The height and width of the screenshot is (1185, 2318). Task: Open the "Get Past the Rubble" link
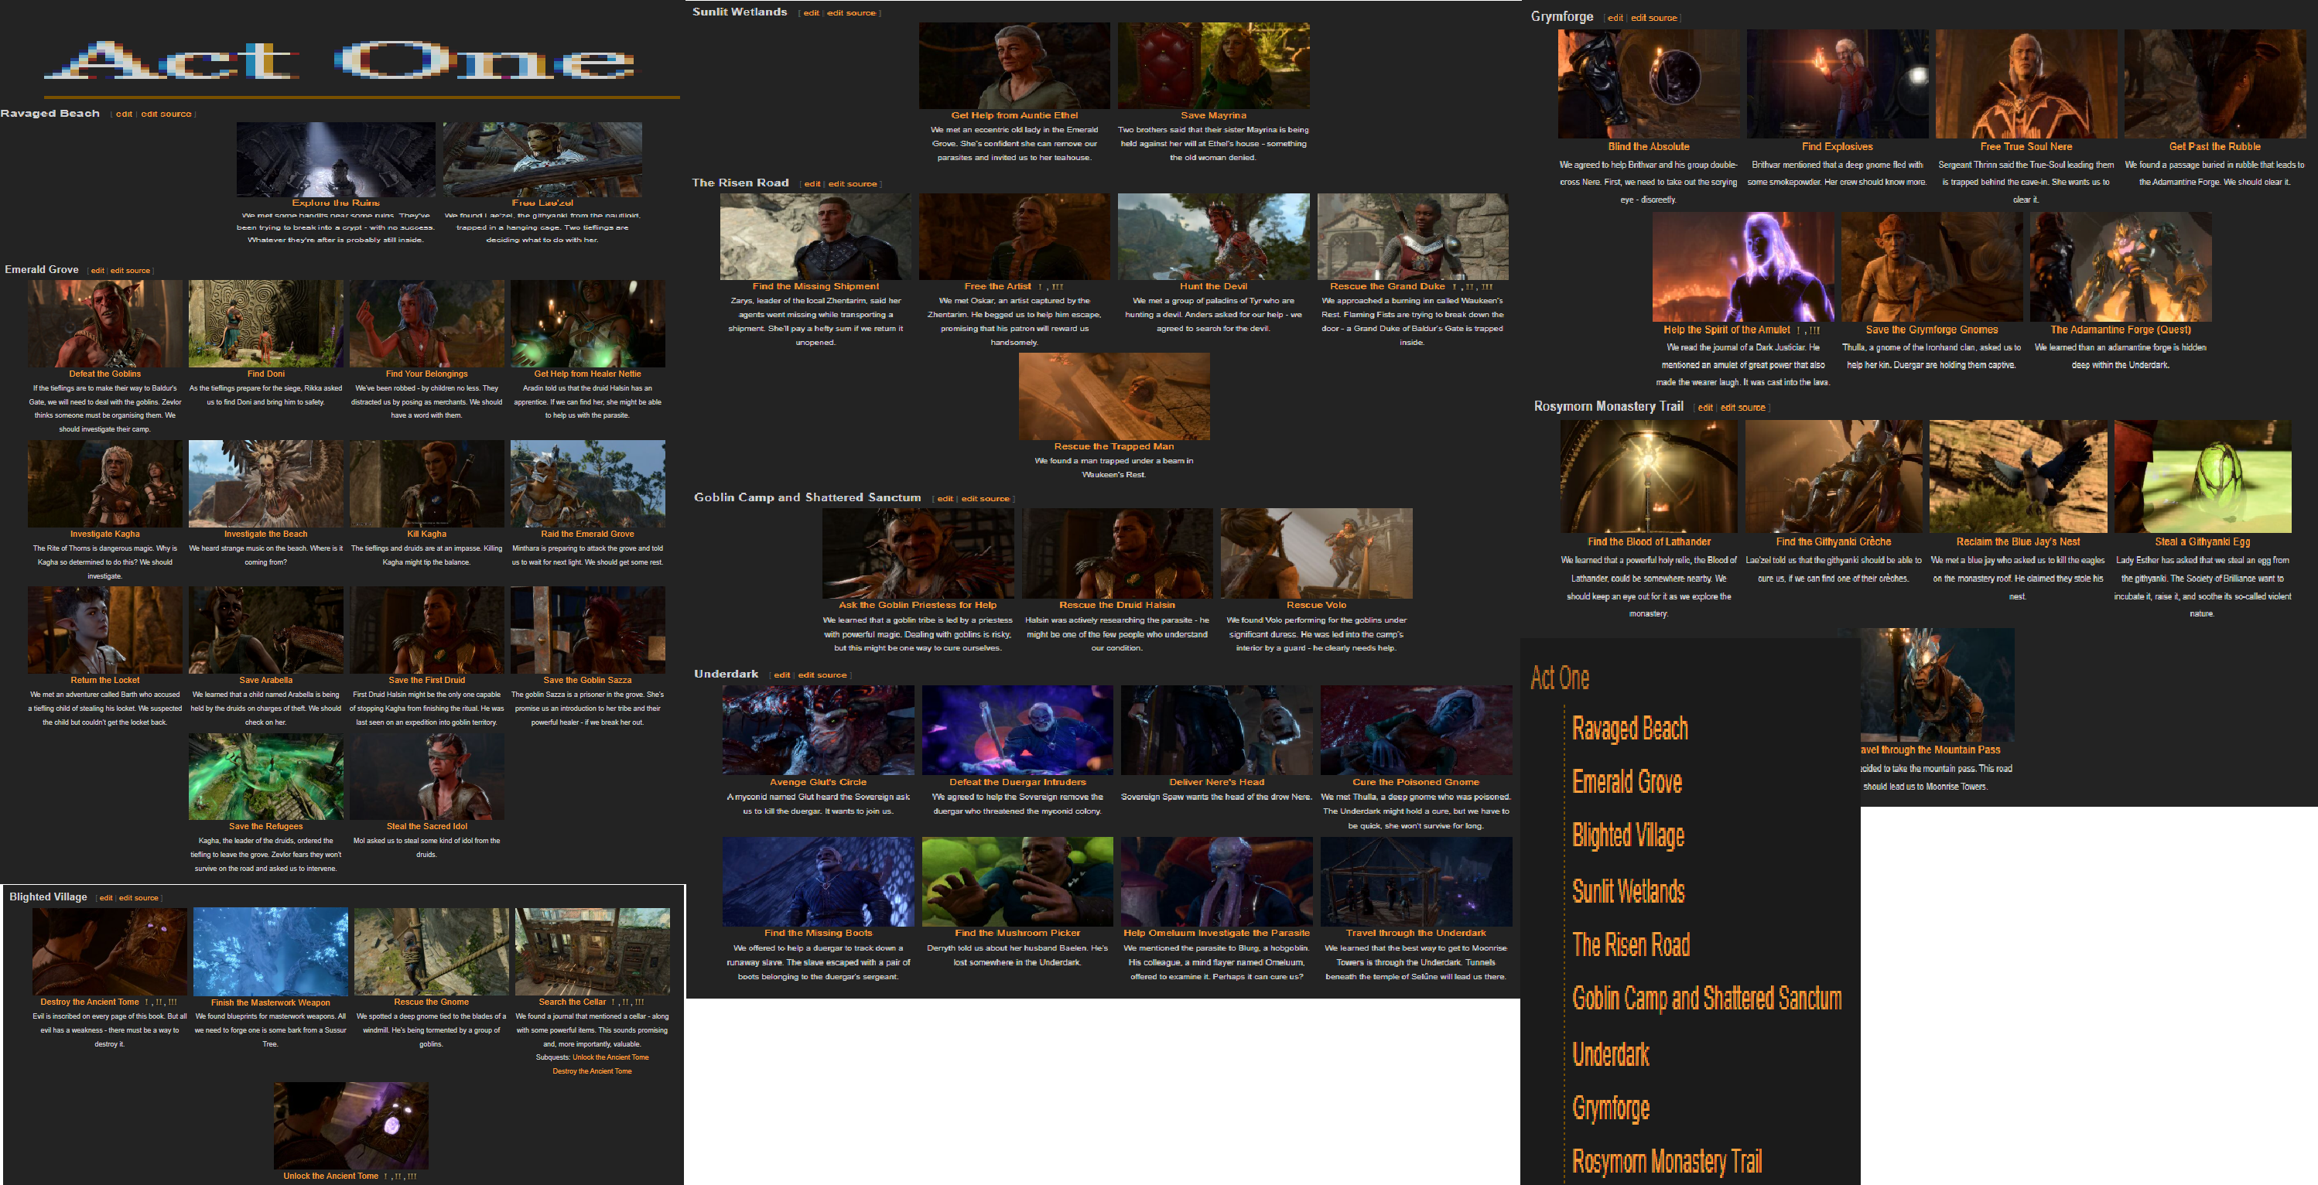[x=2214, y=147]
